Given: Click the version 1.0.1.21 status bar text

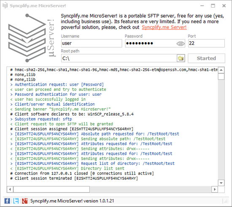Looking at the screenshot, I should click(x=73, y=201).
